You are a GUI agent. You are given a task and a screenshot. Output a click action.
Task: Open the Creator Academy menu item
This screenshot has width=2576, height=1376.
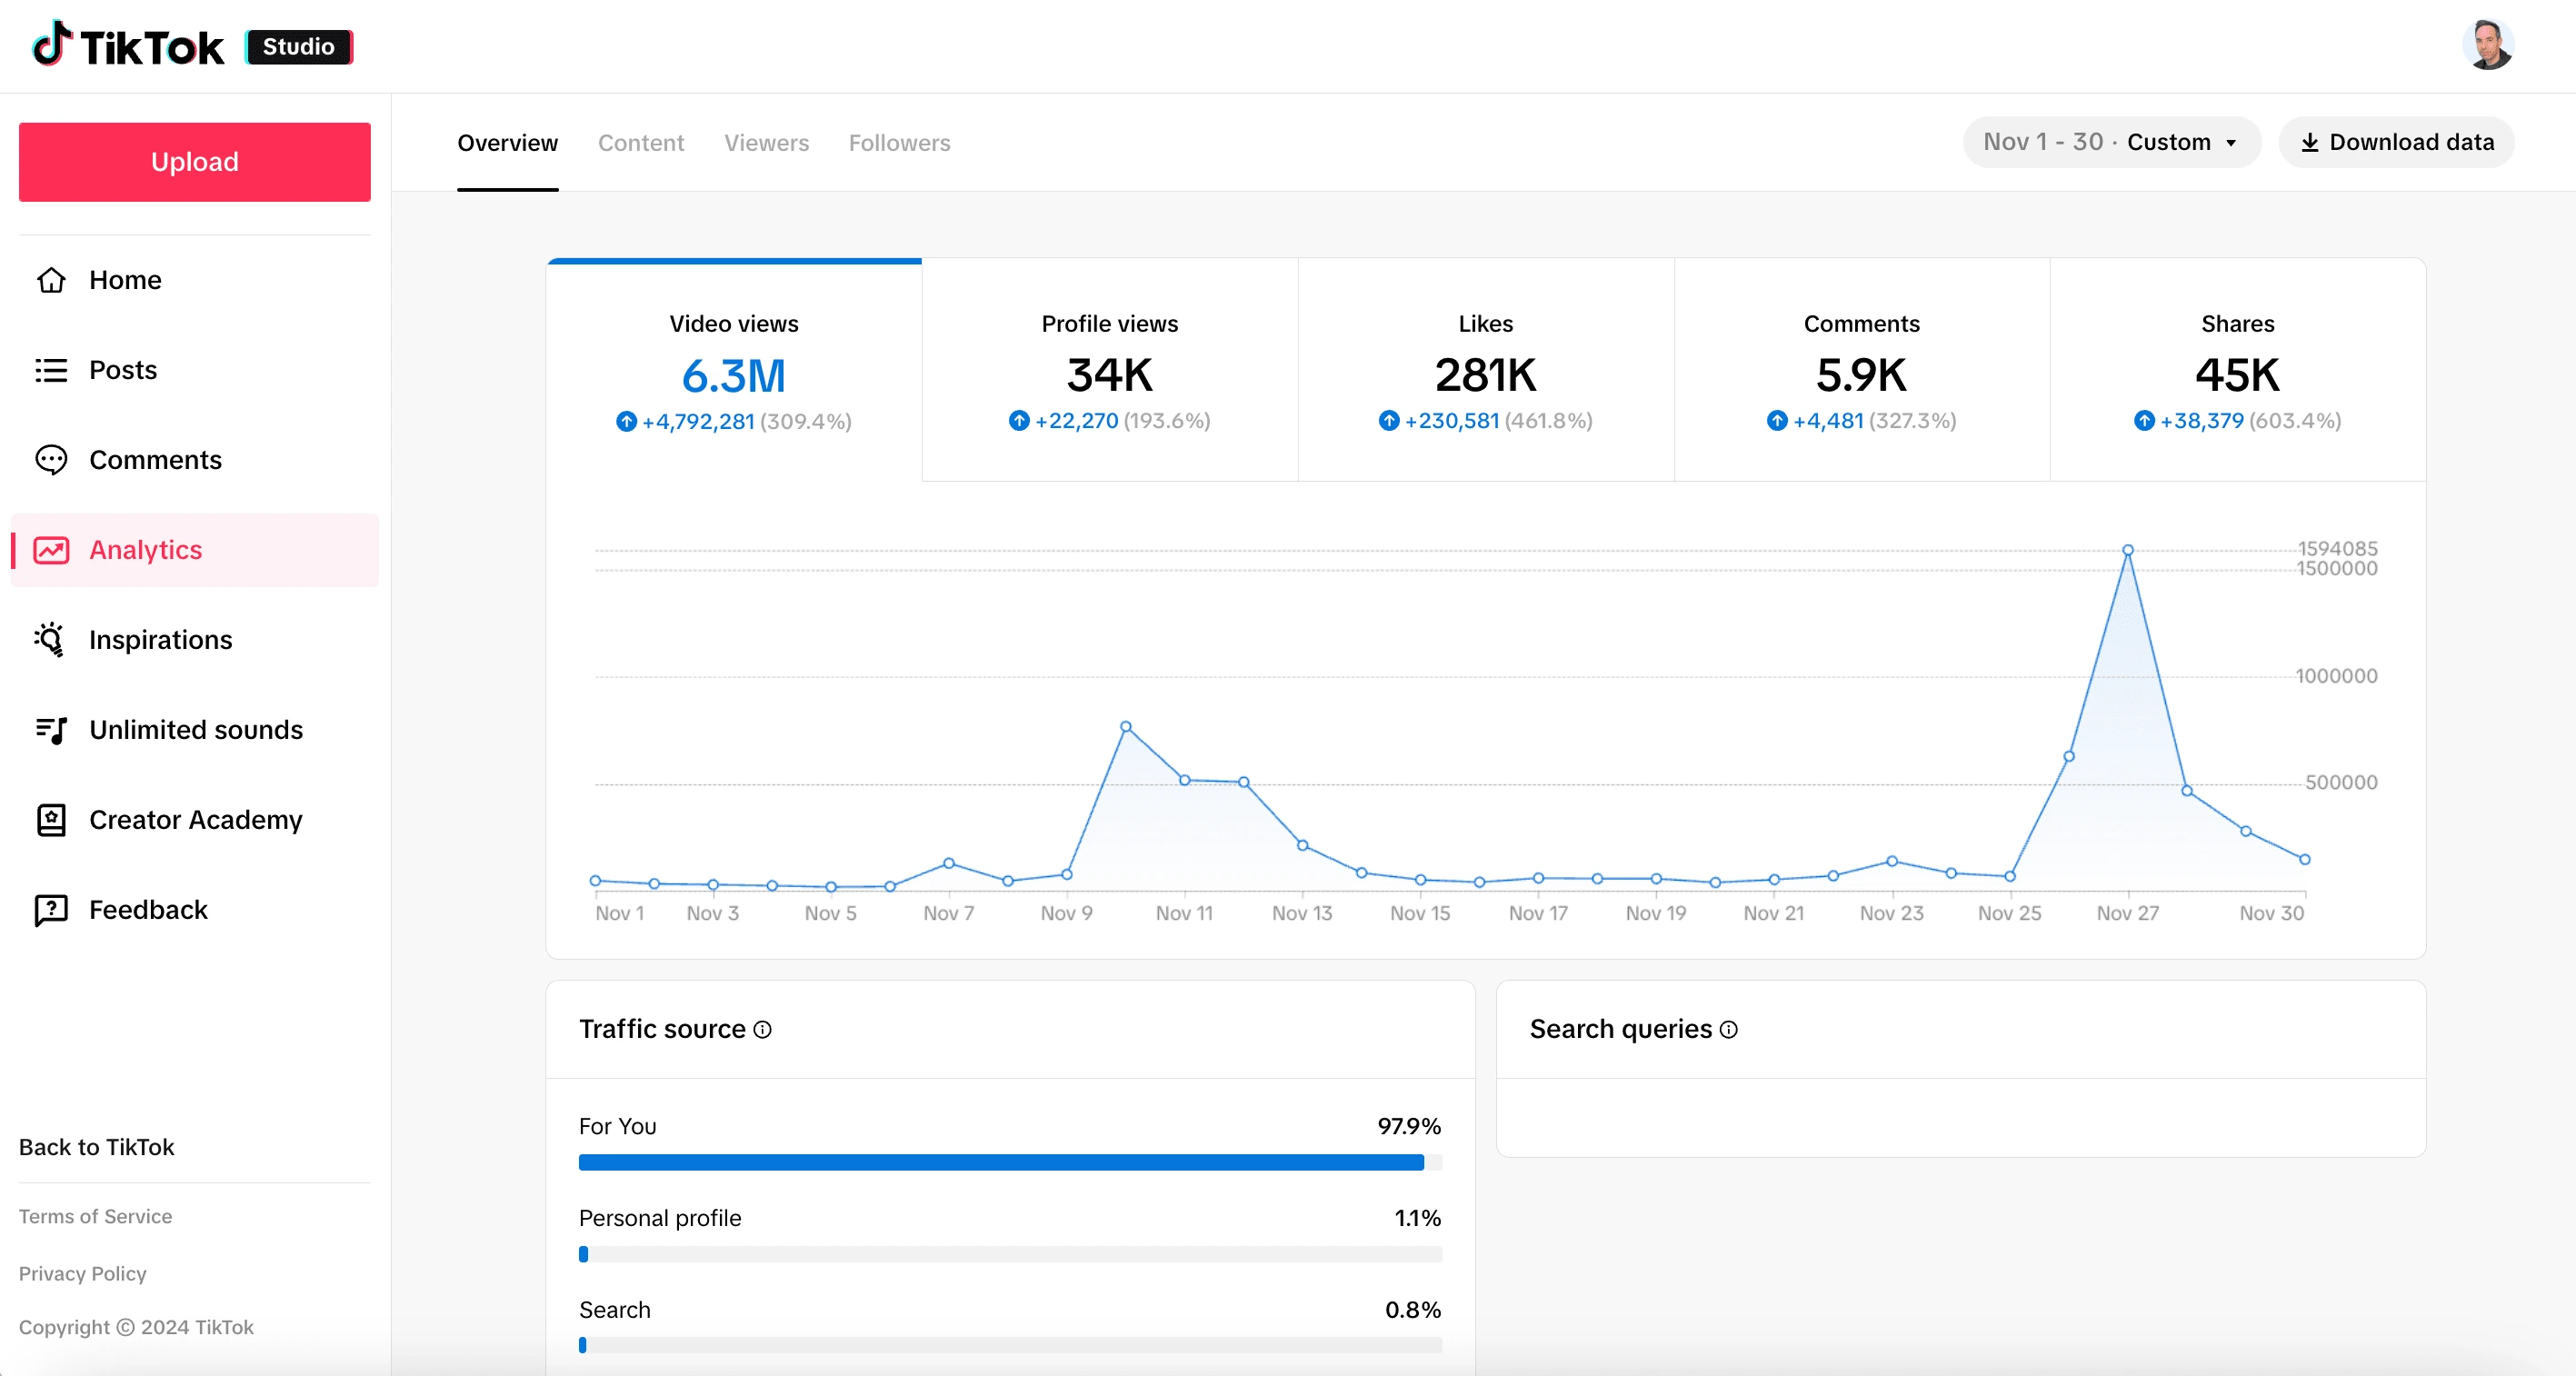pos(195,820)
